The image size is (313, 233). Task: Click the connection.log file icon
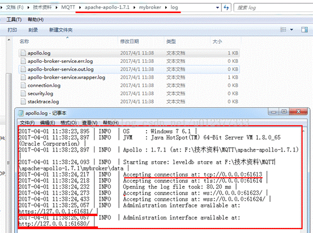[x=23, y=85]
